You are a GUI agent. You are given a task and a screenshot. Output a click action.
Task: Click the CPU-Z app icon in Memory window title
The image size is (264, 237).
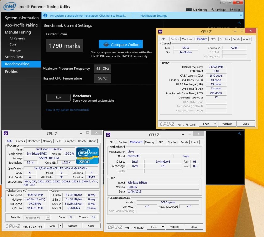click(160, 31)
